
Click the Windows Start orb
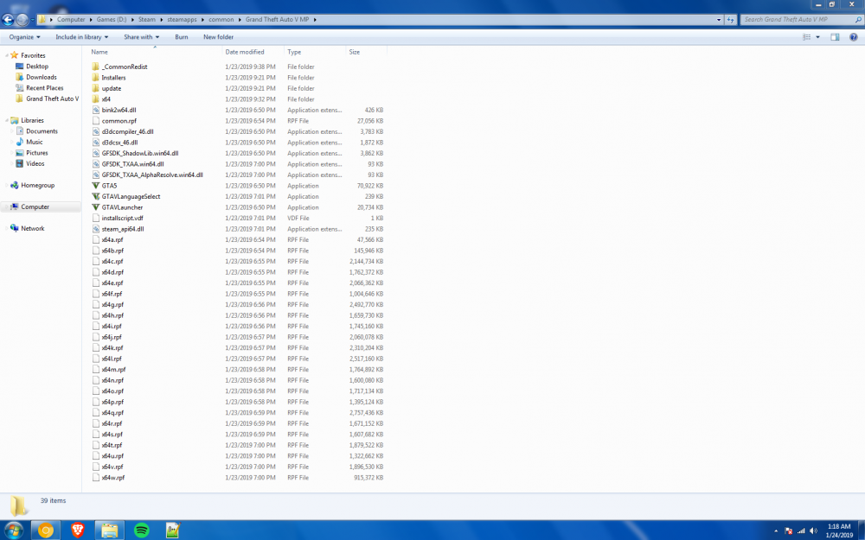[14, 530]
